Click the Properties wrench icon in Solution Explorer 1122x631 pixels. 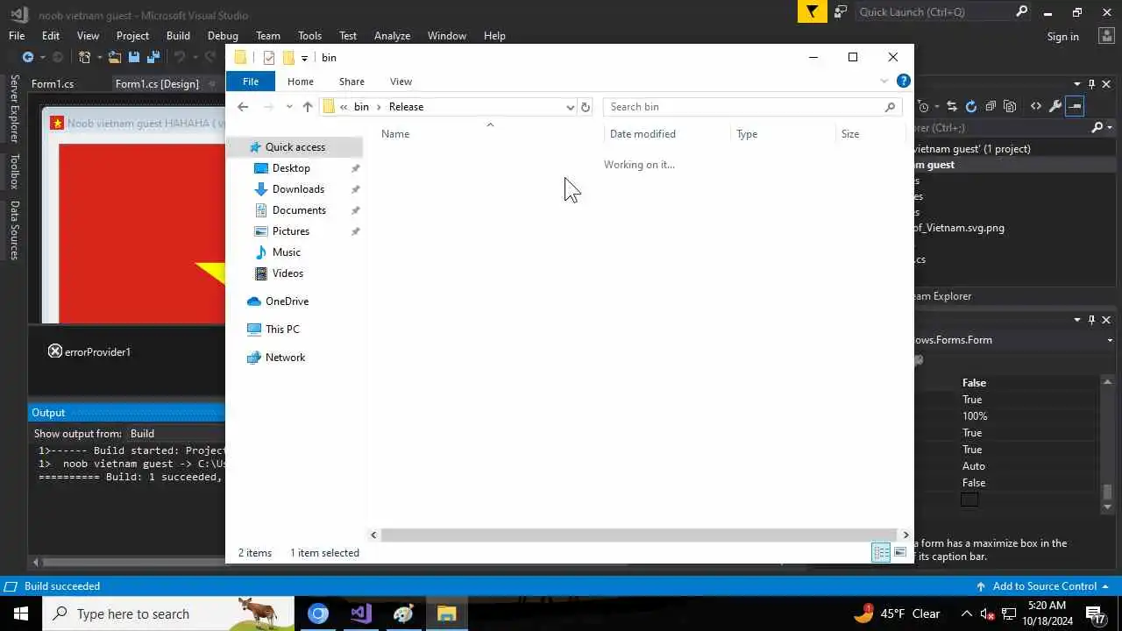[x=1055, y=106]
